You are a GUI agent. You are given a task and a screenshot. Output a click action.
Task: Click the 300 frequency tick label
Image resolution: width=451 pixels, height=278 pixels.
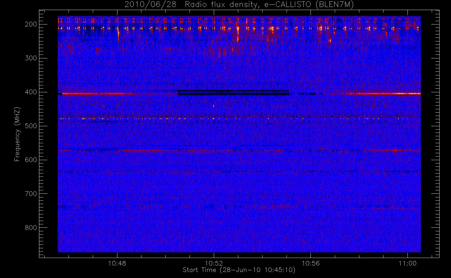coord(31,58)
